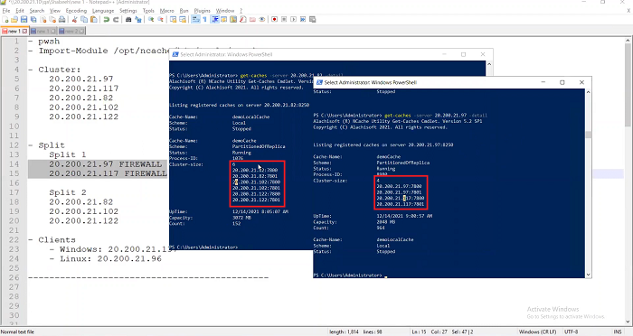The height and width of the screenshot is (336, 633).
Task: Save the file with the Save icon
Action: (x=24, y=19)
